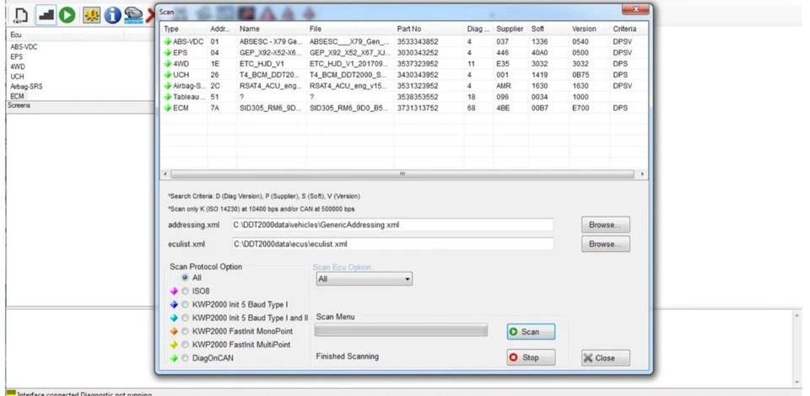Click the Screens panel header

pyautogui.click(x=80, y=105)
